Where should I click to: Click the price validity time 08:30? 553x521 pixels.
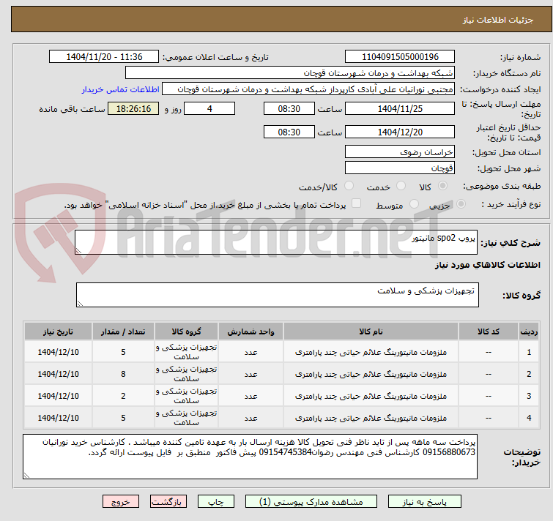tap(289, 132)
